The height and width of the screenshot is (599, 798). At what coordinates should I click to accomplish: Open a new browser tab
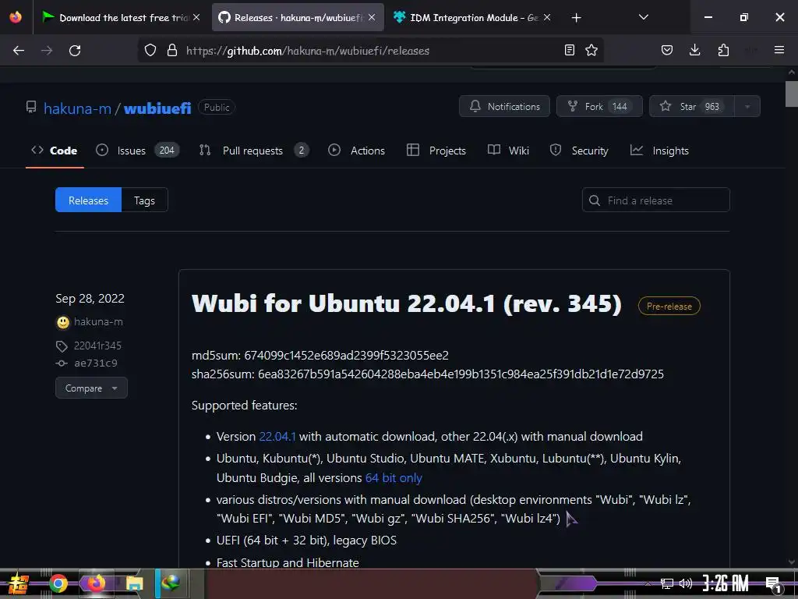point(576,18)
